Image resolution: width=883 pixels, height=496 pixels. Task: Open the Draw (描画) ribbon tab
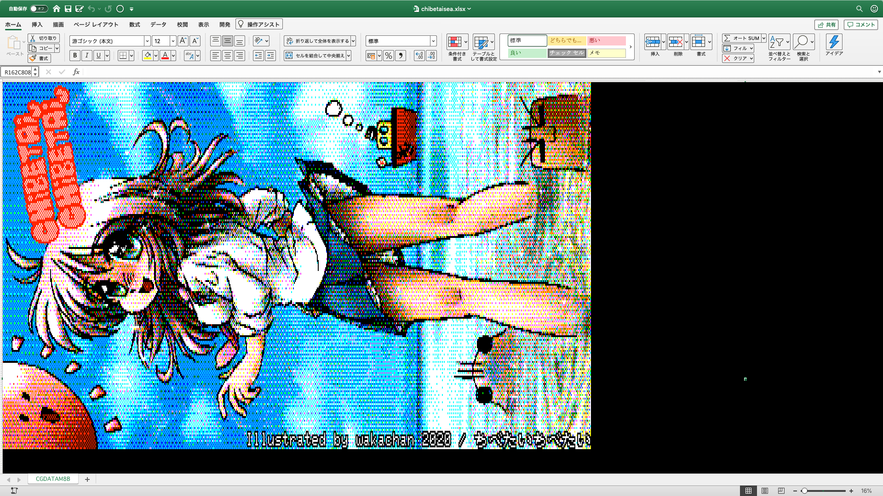coord(58,24)
